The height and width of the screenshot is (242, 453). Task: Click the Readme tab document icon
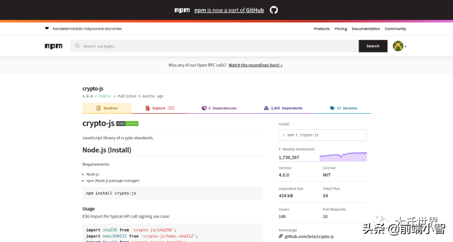coord(98,108)
